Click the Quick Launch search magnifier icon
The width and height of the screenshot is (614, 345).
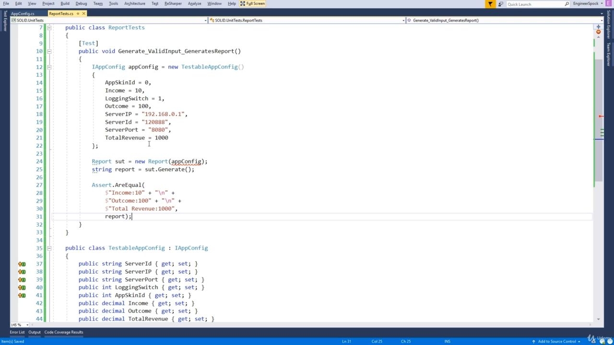coord(567,4)
